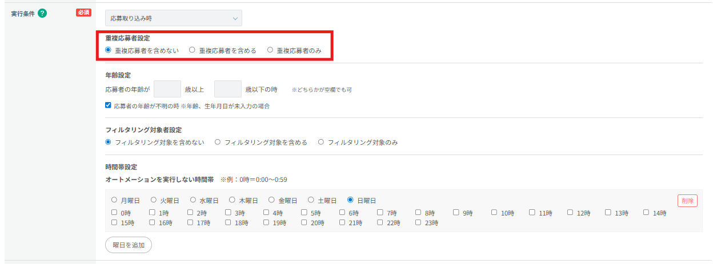Tick the 14時 hour checkbox
The image size is (713, 264).
[646, 213]
